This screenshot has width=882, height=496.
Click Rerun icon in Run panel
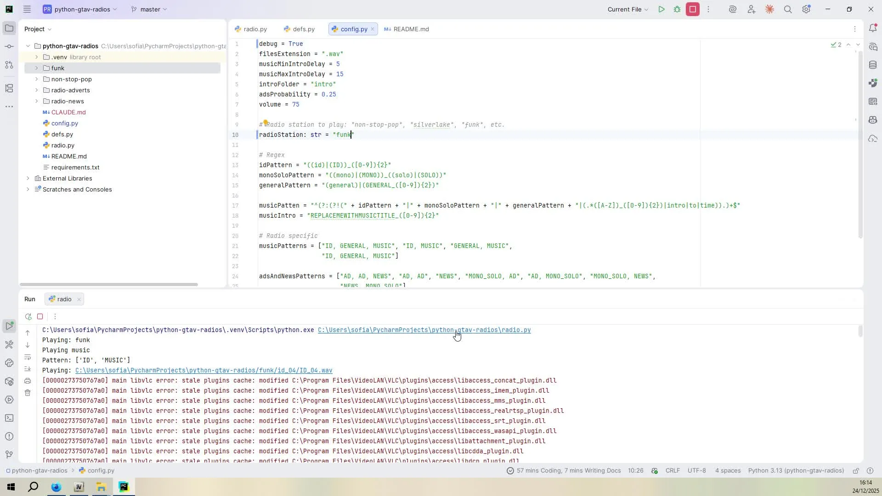[28, 316]
